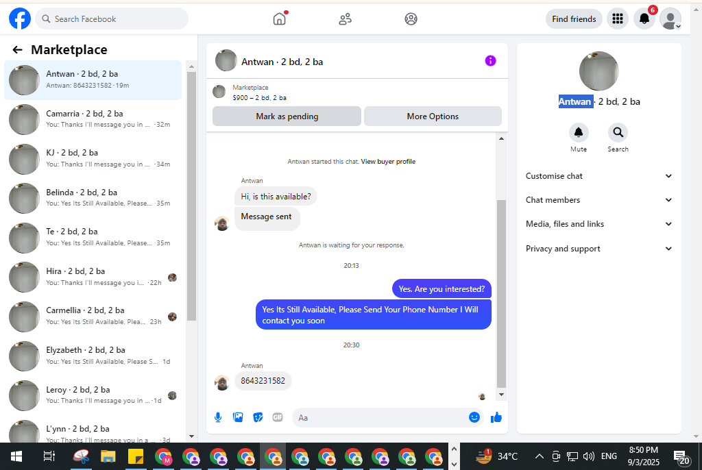
Task: Open Hira conversation in list
Action: click(93, 277)
